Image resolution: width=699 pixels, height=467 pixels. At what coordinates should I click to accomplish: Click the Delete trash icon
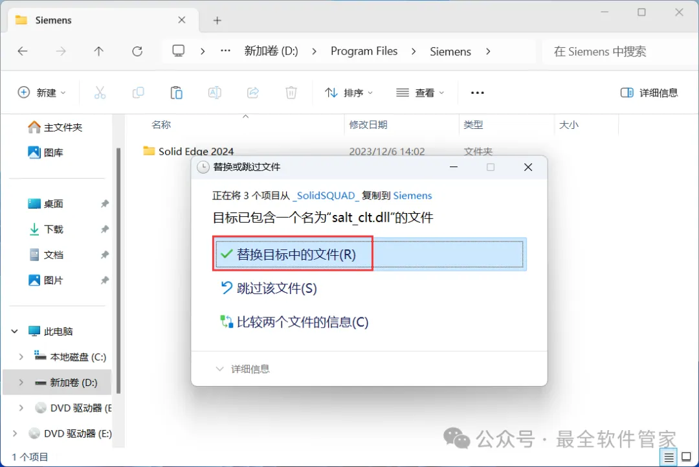tap(291, 93)
